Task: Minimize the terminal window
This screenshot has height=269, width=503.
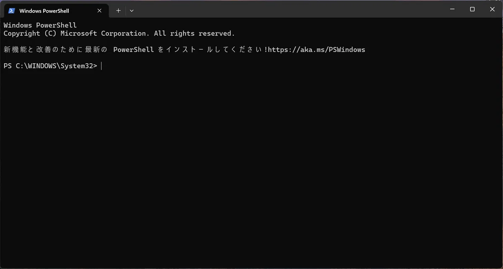Action: 453,9
